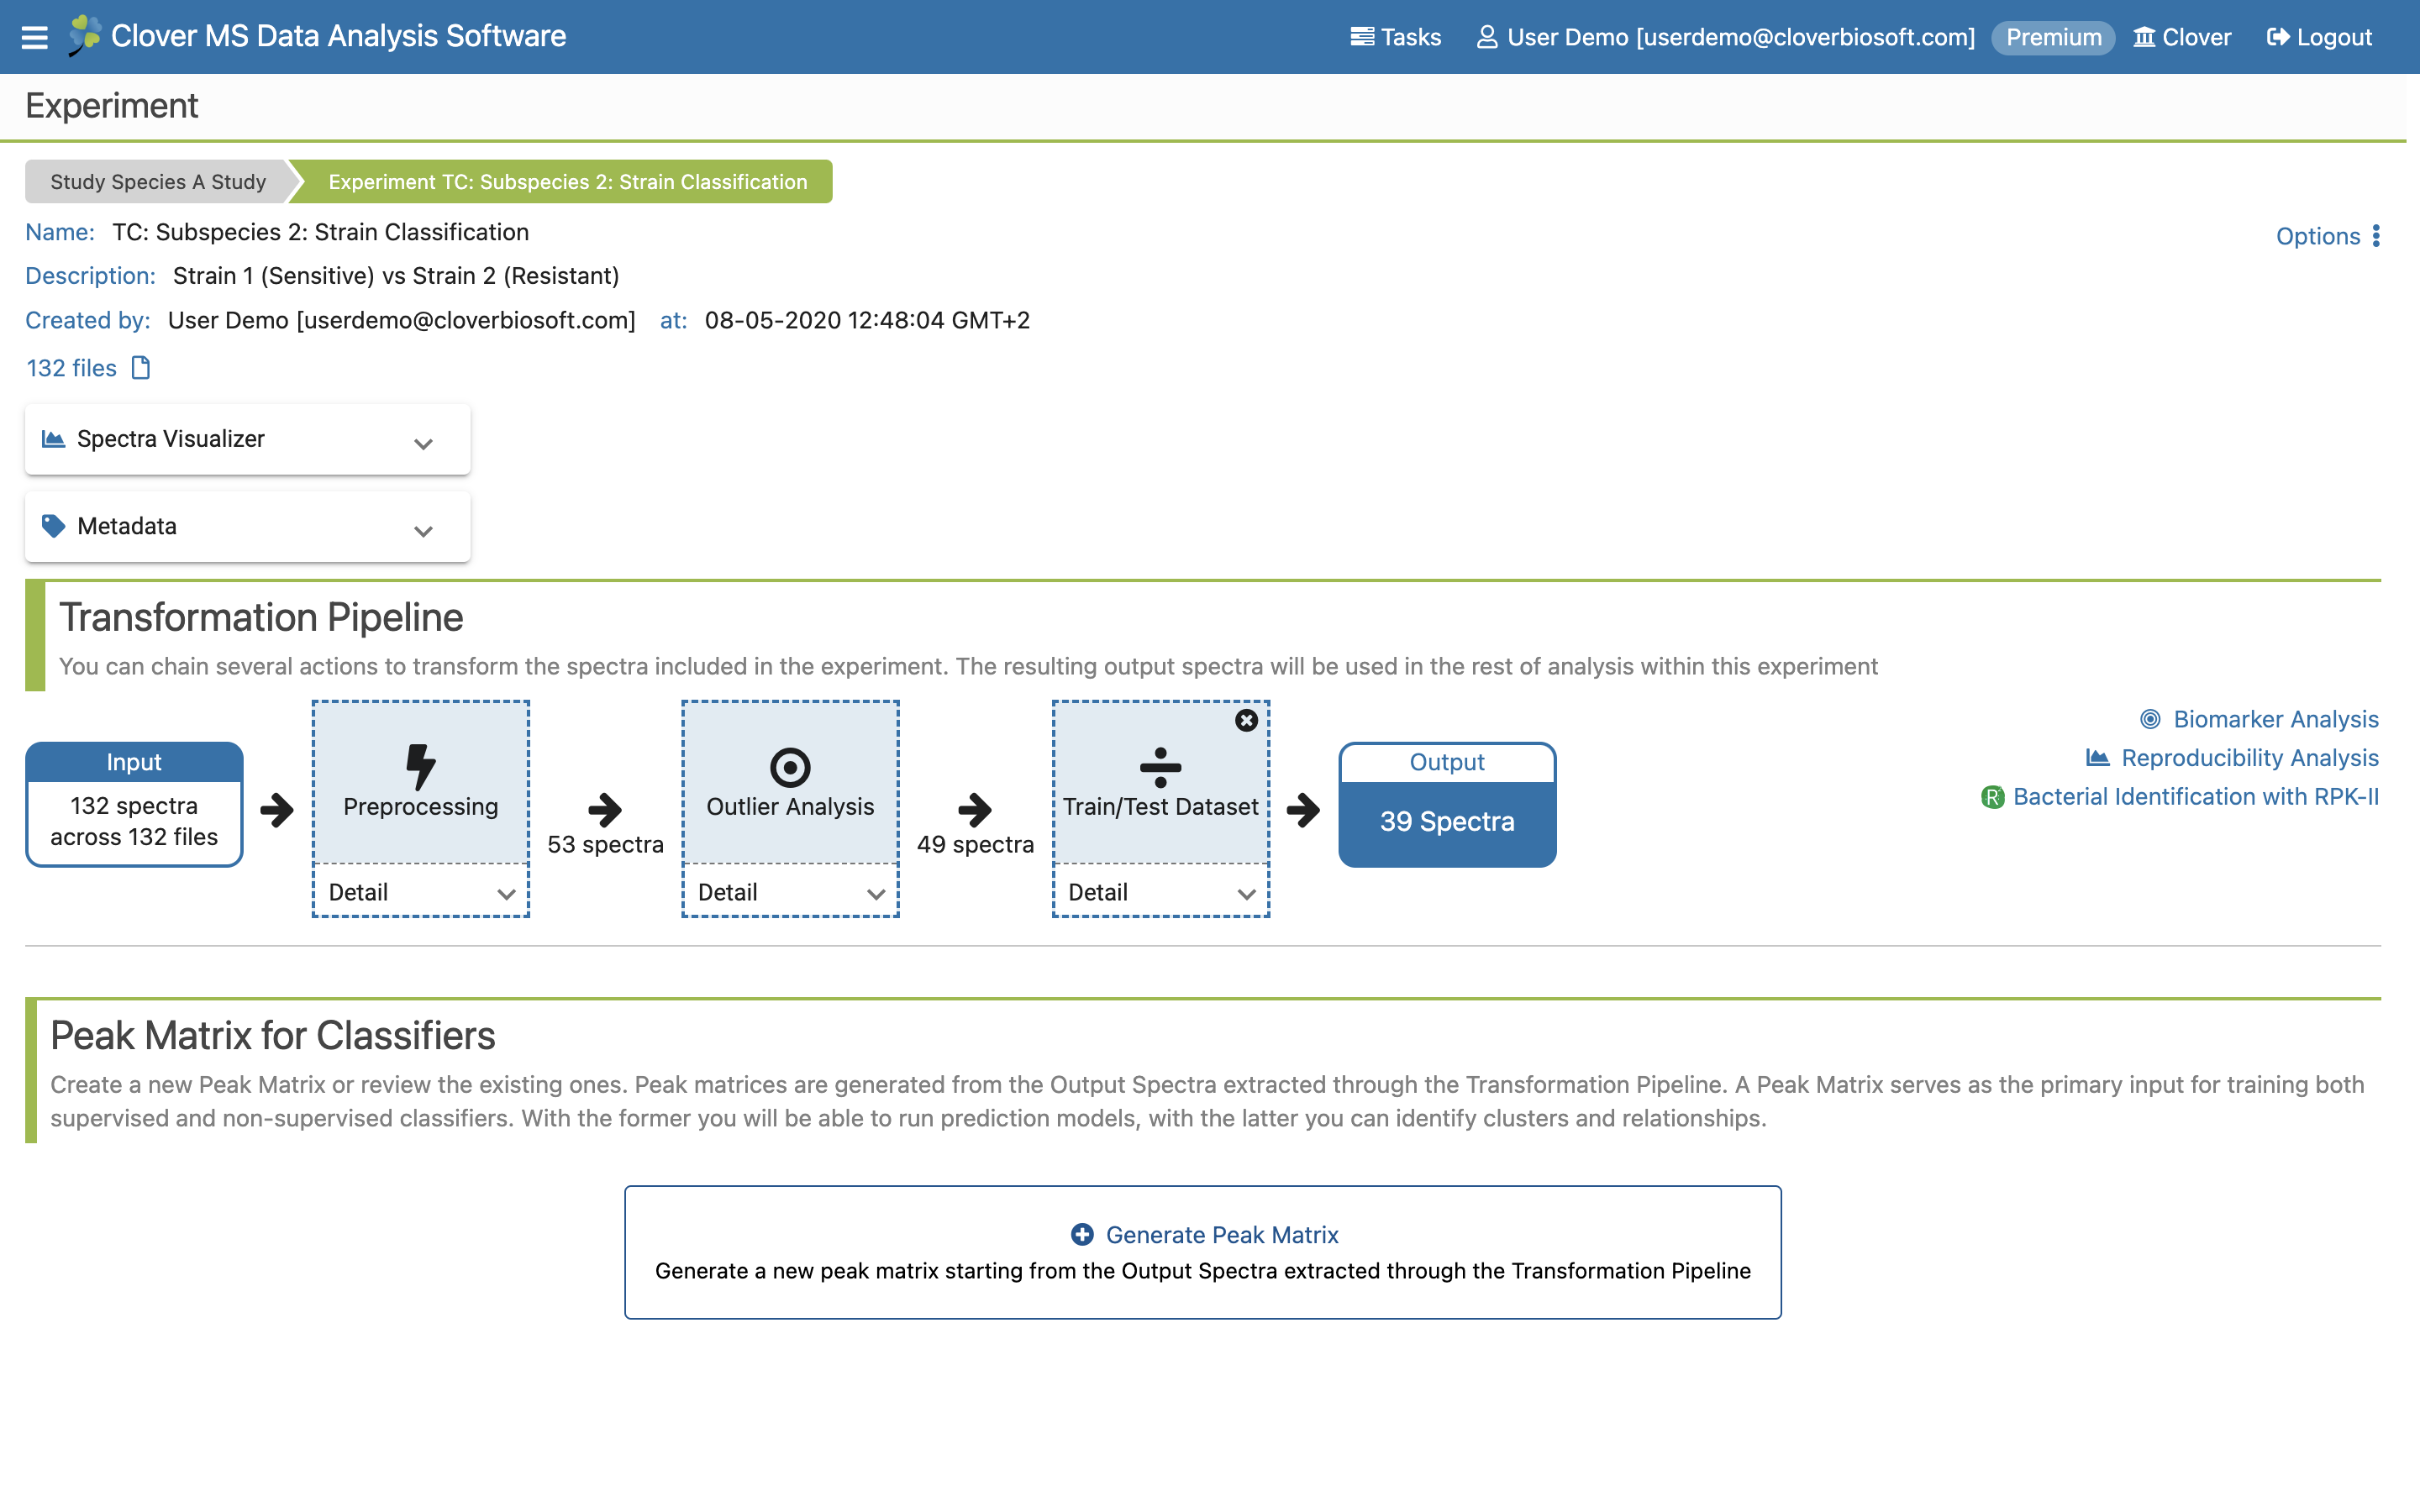Open the Options menu
Viewport: 2420px width, 1512px height.
(2328, 236)
